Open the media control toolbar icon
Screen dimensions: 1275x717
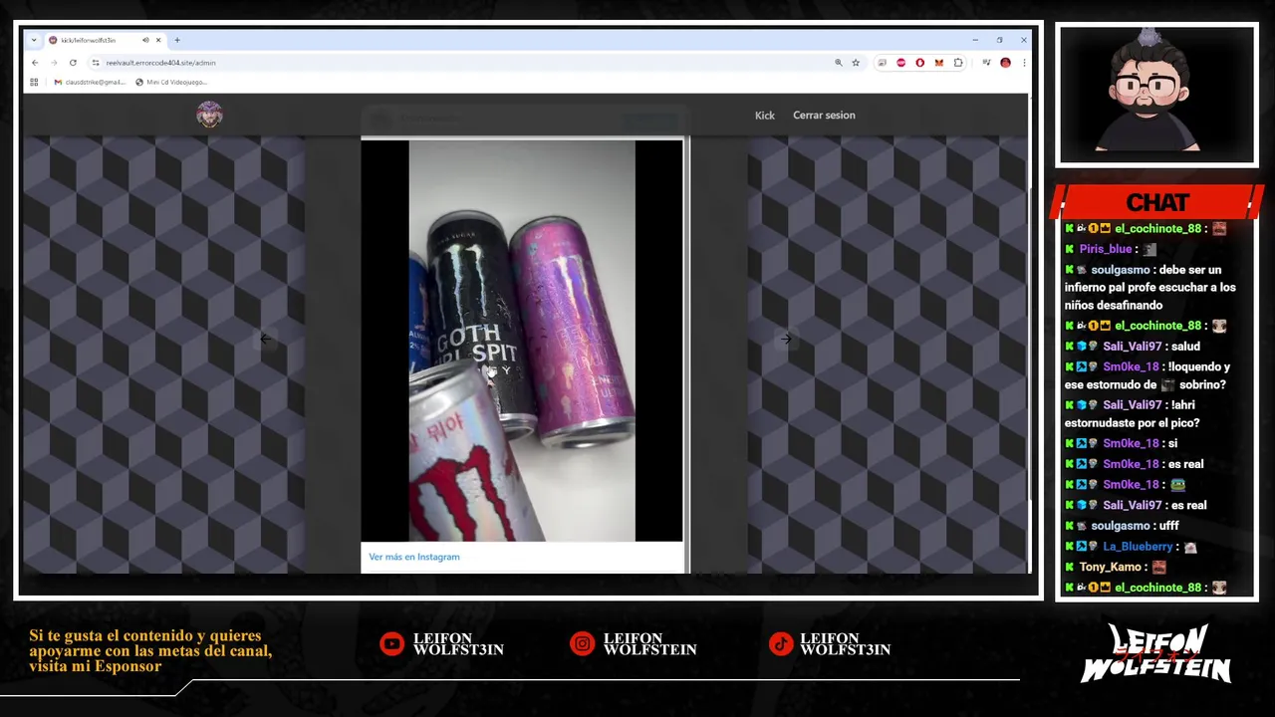(x=986, y=63)
